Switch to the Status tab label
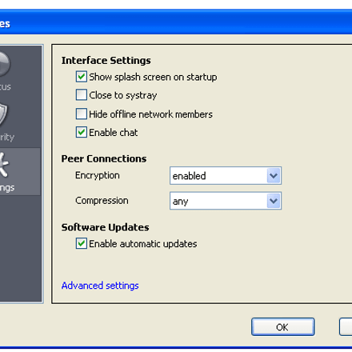 pyautogui.click(x=6, y=87)
